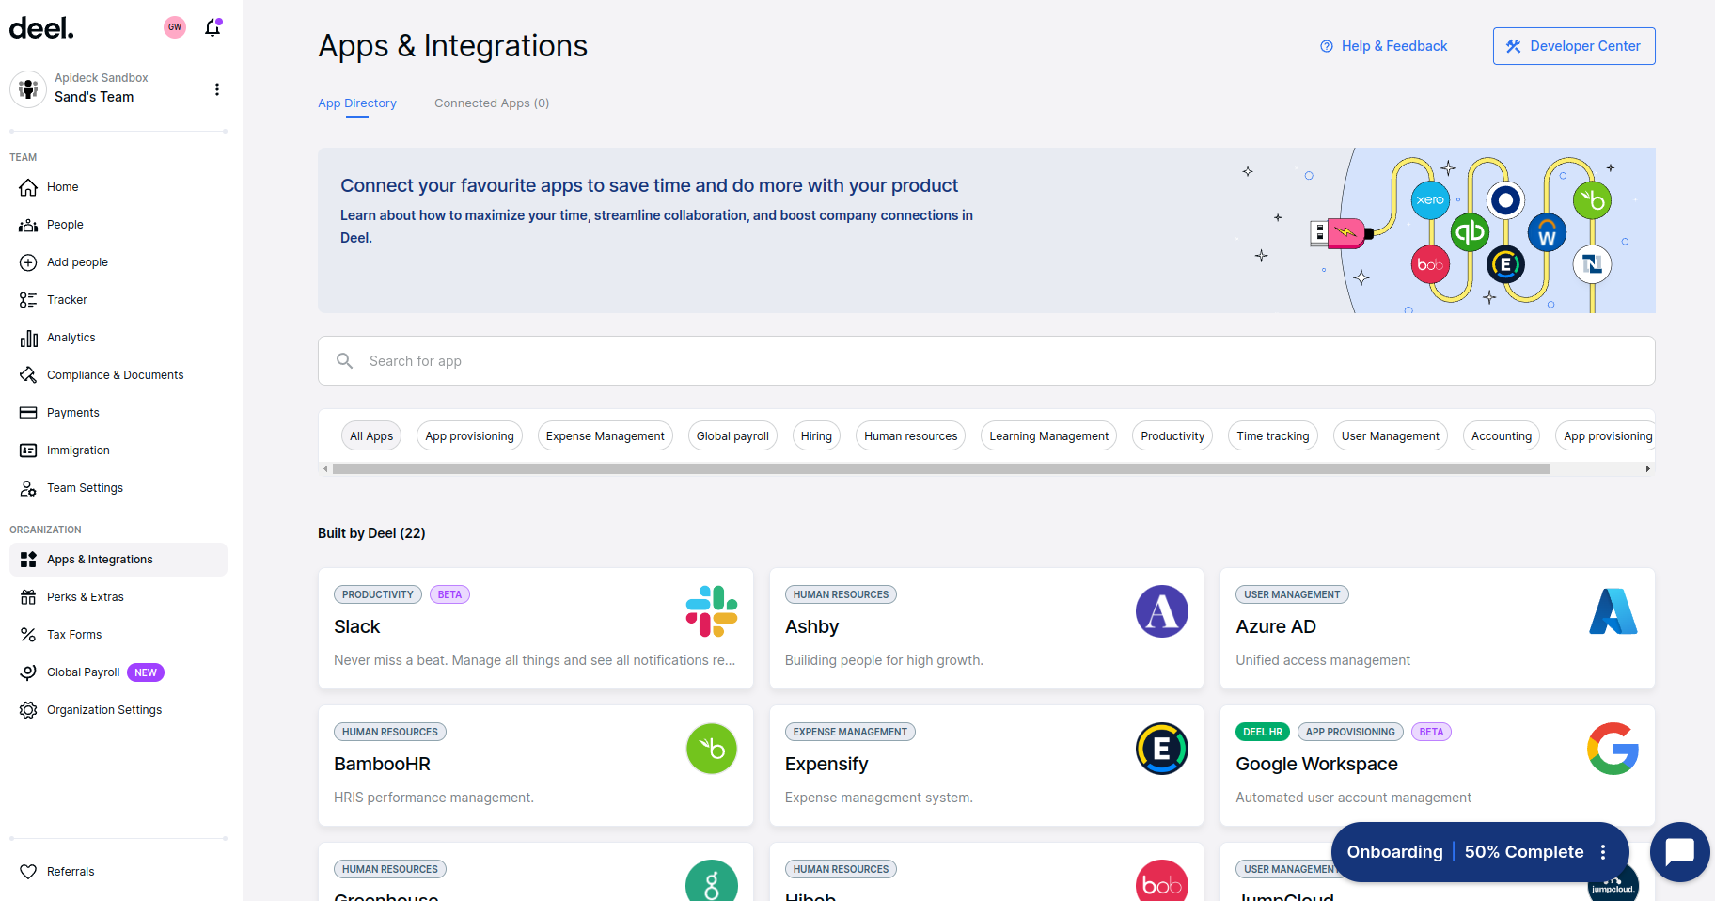Click the Tax Forms percent icon
This screenshot has height=901, width=1715.
pos(28,635)
